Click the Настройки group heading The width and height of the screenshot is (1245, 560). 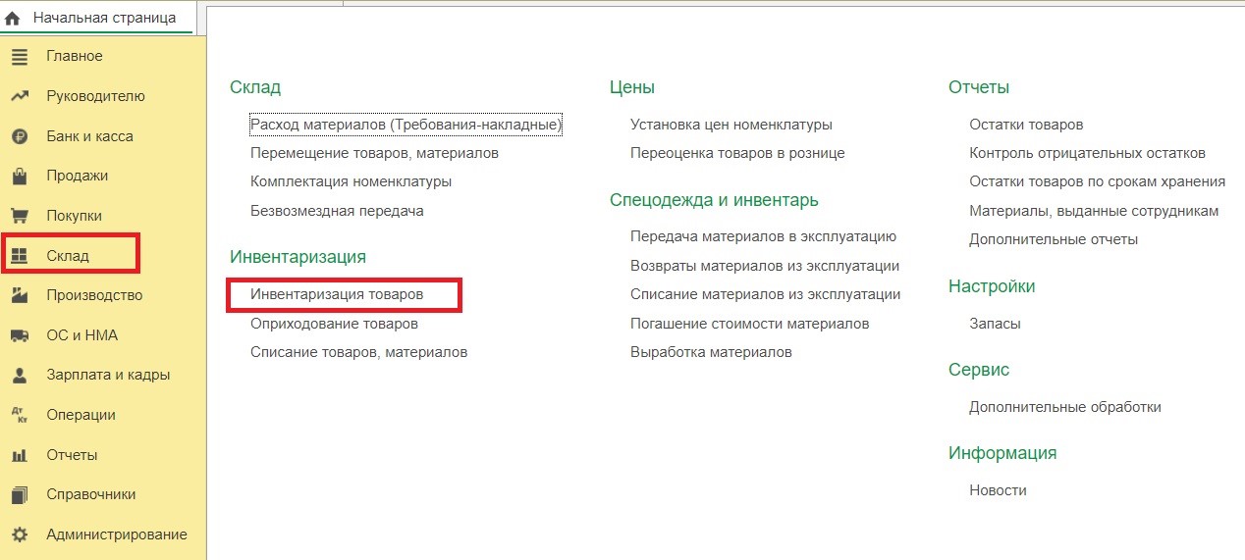(x=992, y=286)
